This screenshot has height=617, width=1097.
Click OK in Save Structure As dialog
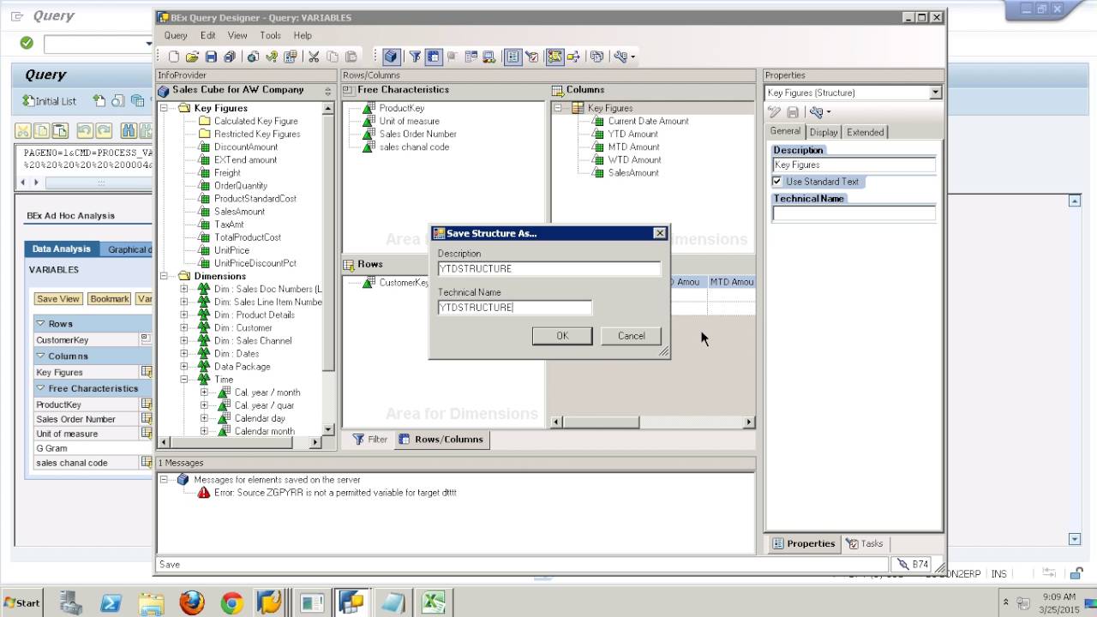pyautogui.click(x=562, y=336)
